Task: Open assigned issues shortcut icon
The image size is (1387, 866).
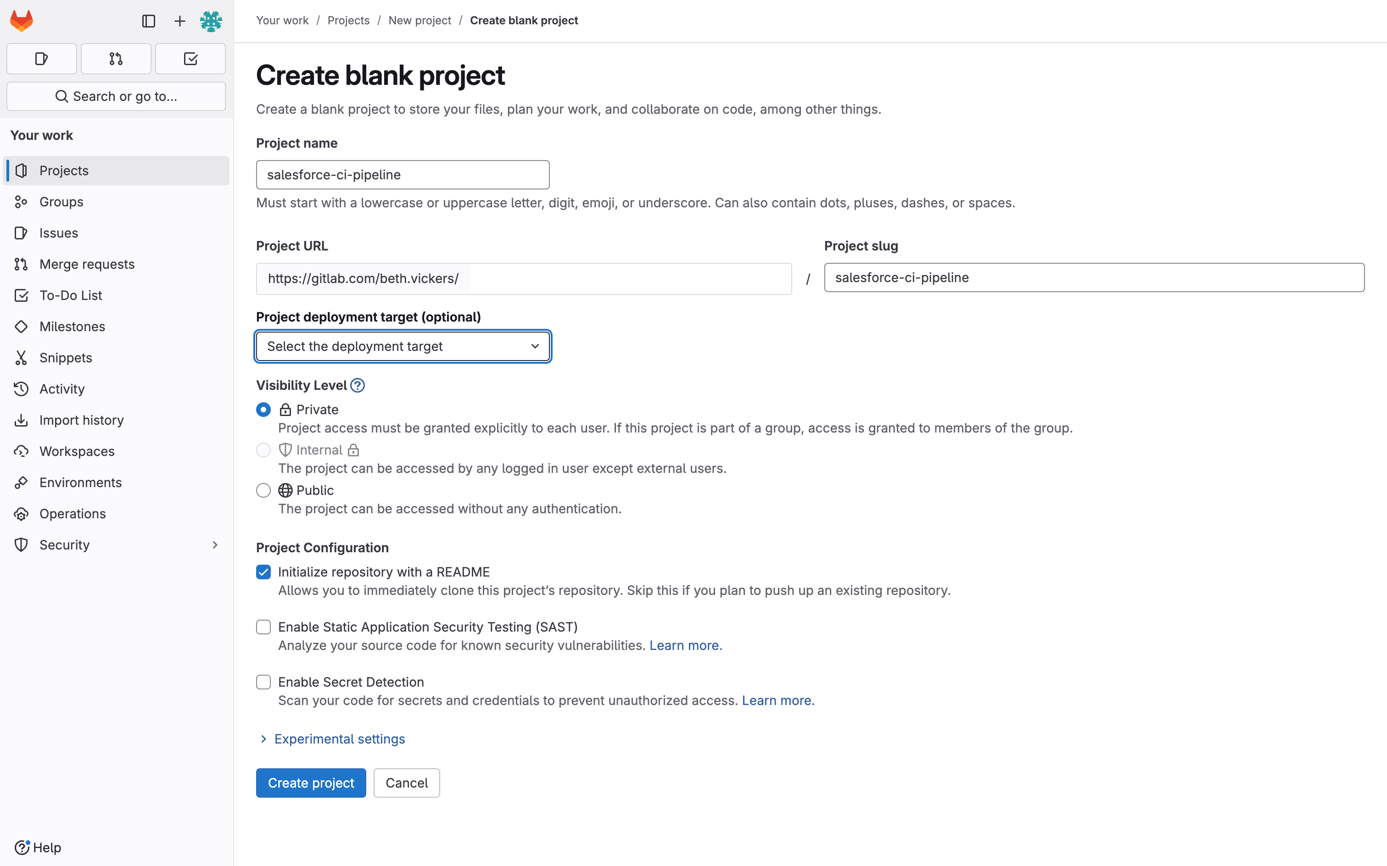Action: pyautogui.click(x=41, y=58)
